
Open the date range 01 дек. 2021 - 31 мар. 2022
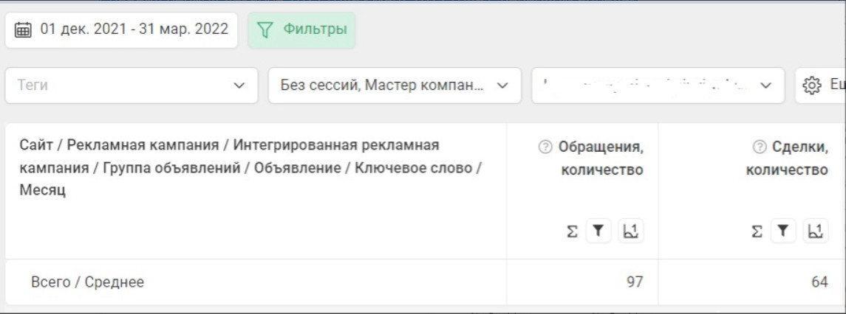(134, 30)
